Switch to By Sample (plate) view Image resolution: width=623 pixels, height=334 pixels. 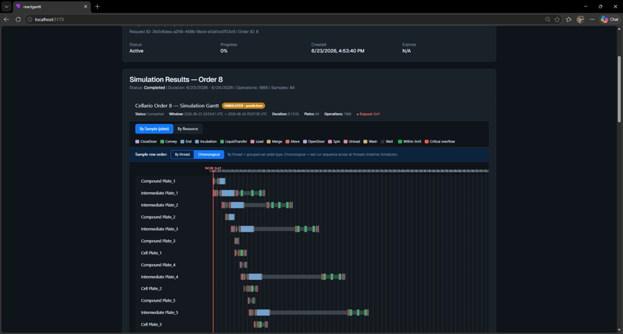(154, 129)
